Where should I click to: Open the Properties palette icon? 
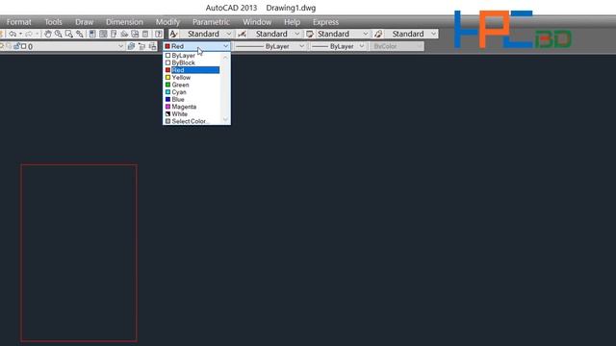click(x=92, y=35)
